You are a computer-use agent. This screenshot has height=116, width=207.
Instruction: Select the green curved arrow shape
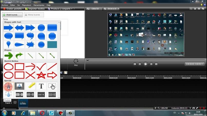click(x=20, y=56)
